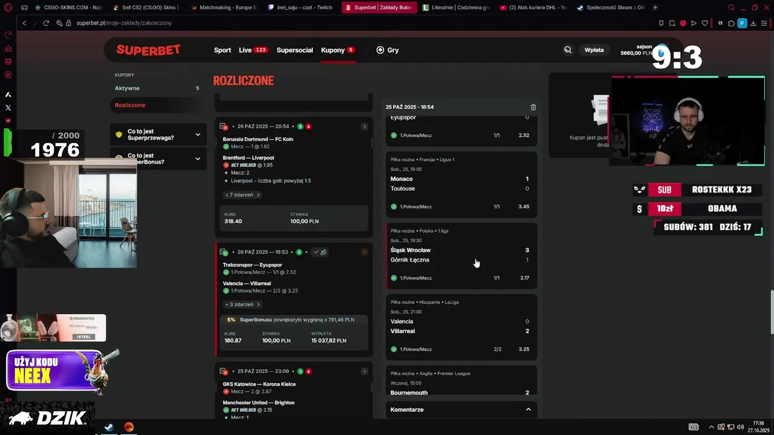
Task: Open the Śląsk Wrocław vs Górnik Łęczna match card
Action: click(x=461, y=256)
